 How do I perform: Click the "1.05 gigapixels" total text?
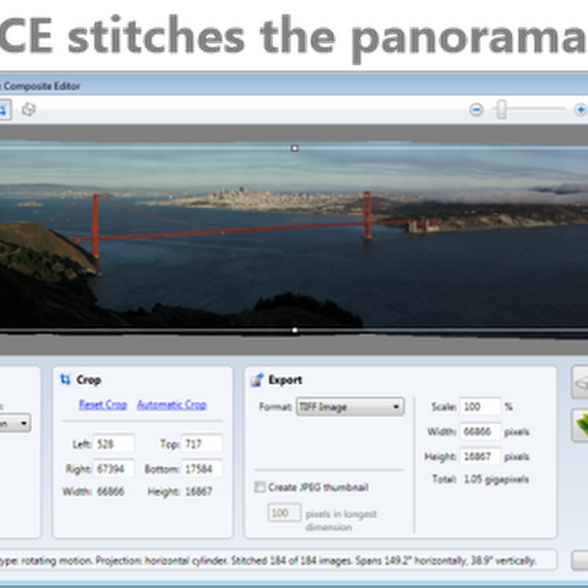click(496, 479)
